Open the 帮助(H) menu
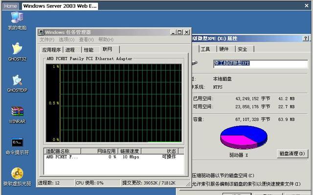The width and height of the screenshot is (313, 195). [106, 39]
